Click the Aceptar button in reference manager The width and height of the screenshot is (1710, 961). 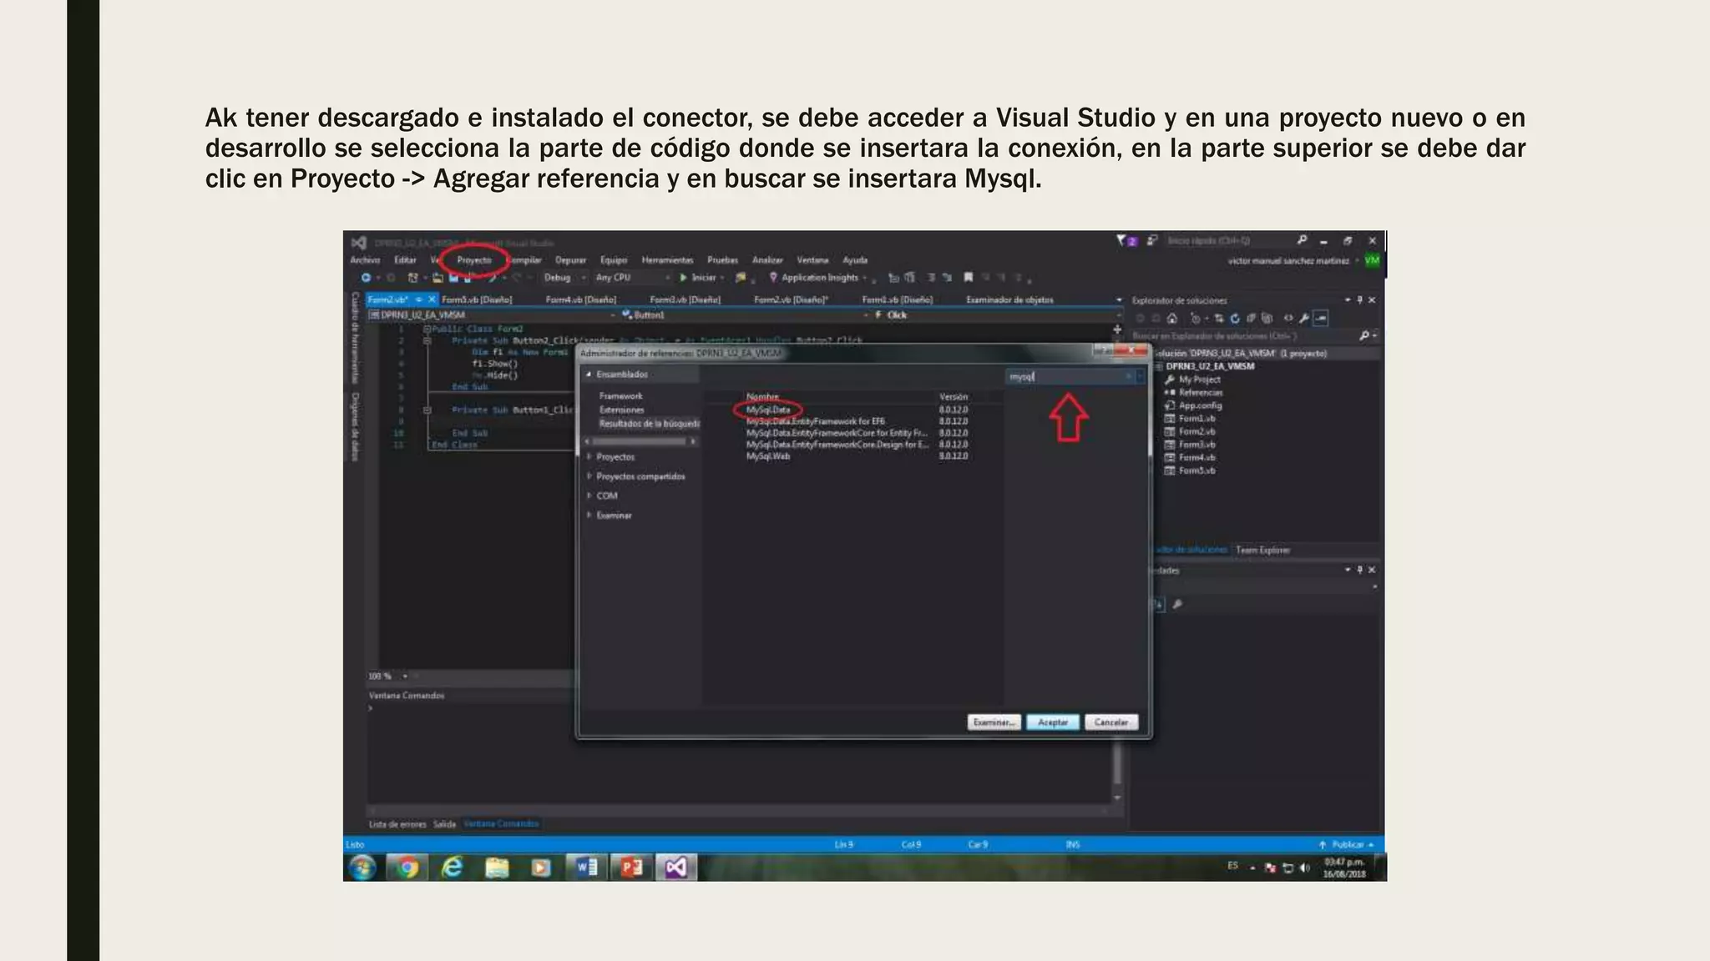(x=1053, y=722)
